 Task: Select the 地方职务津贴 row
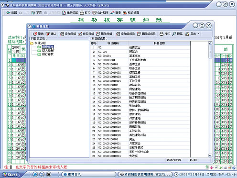pyautogui.click(x=140, y=98)
